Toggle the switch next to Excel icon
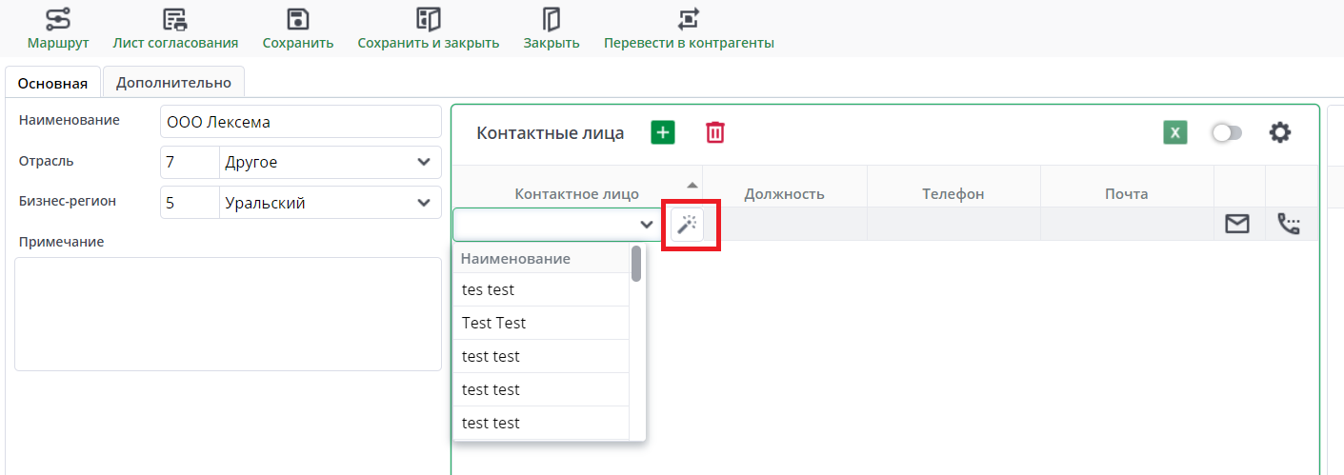 point(1227,132)
